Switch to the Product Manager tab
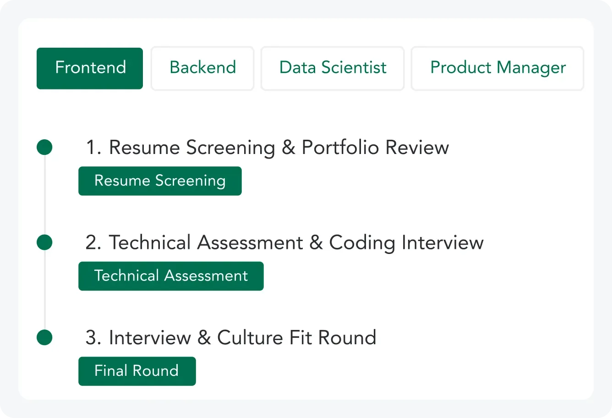This screenshot has width=612, height=418. [497, 68]
